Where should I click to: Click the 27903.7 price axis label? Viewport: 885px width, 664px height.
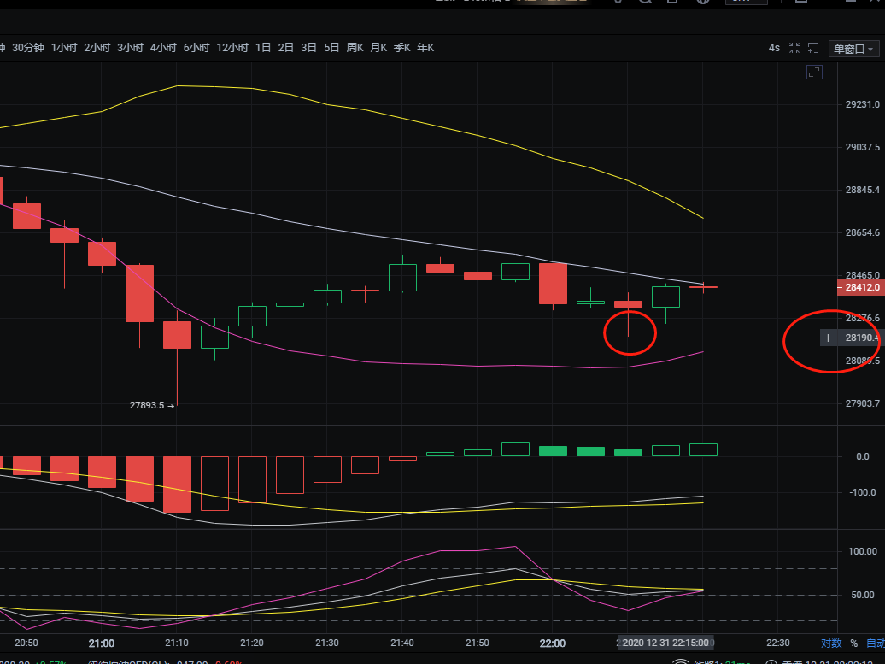point(863,403)
